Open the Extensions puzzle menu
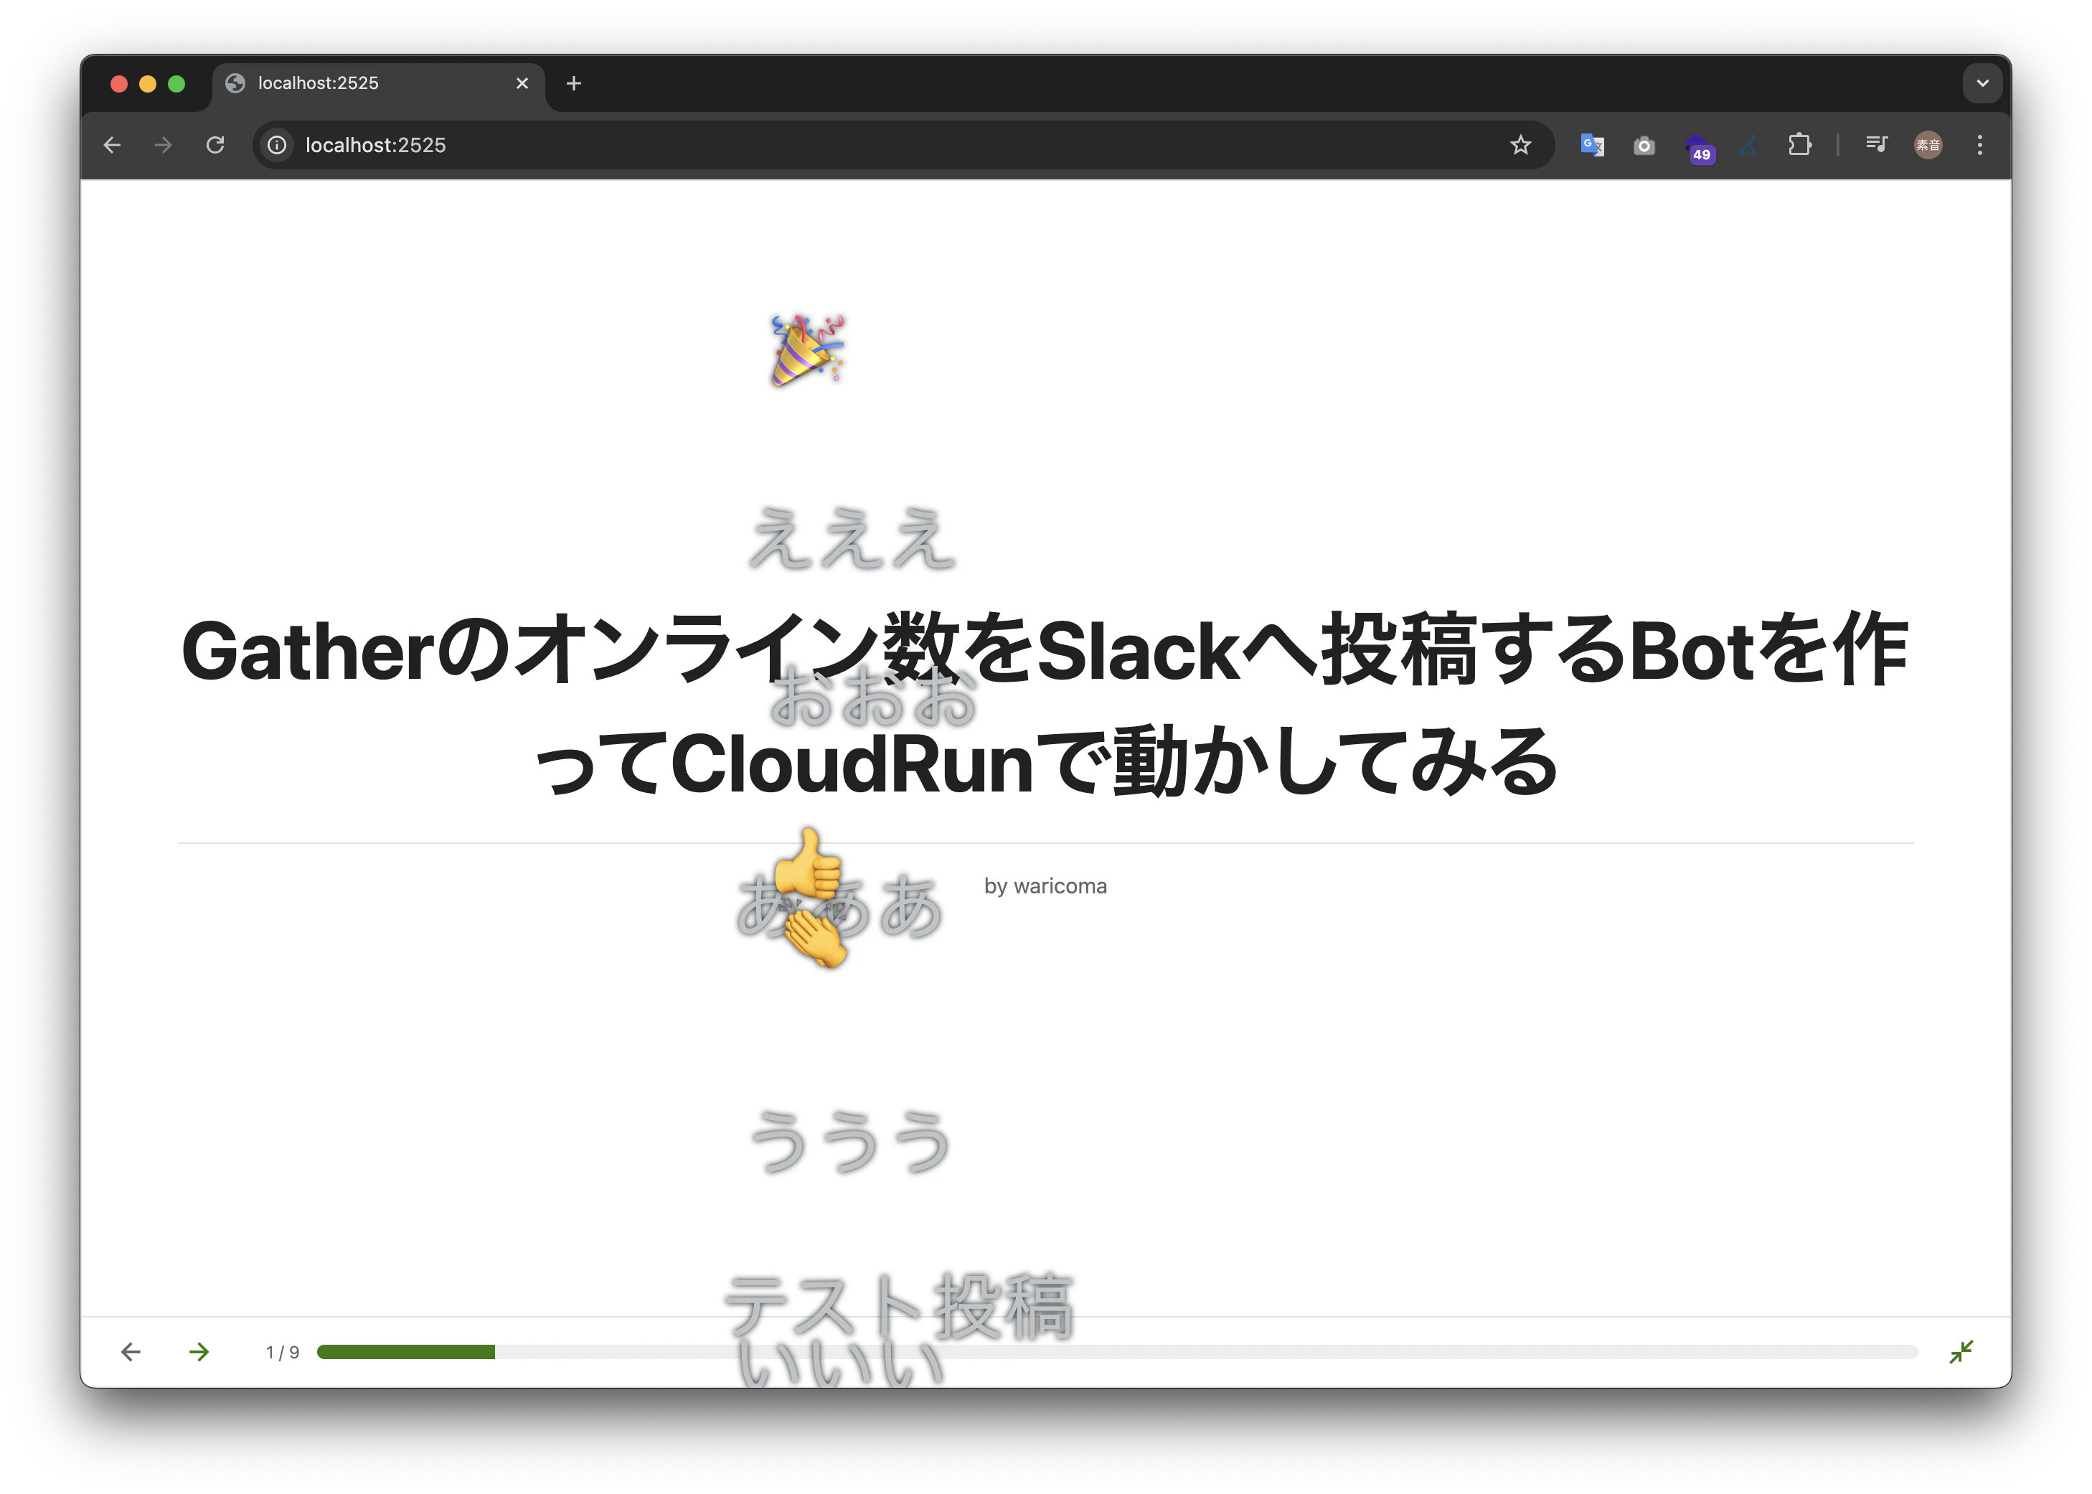The width and height of the screenshot is (2092, 1494). [x=1799, y=144]
